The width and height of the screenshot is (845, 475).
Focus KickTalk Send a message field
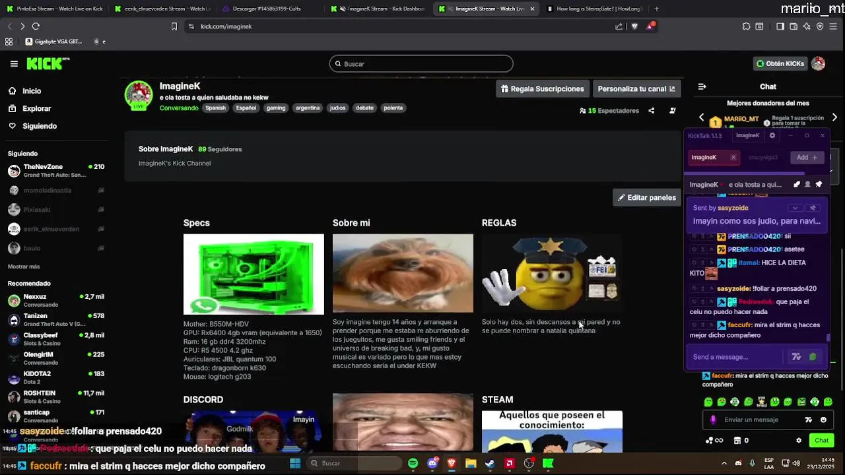[x=736, y=357]
